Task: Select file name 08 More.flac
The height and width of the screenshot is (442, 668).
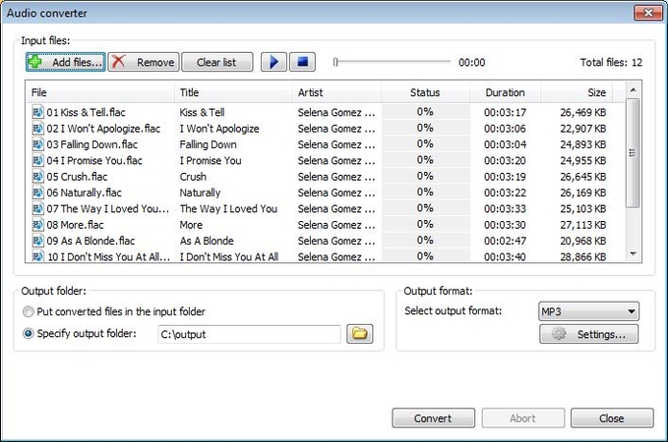Action: pyautogui.click(x=76, y=225)
